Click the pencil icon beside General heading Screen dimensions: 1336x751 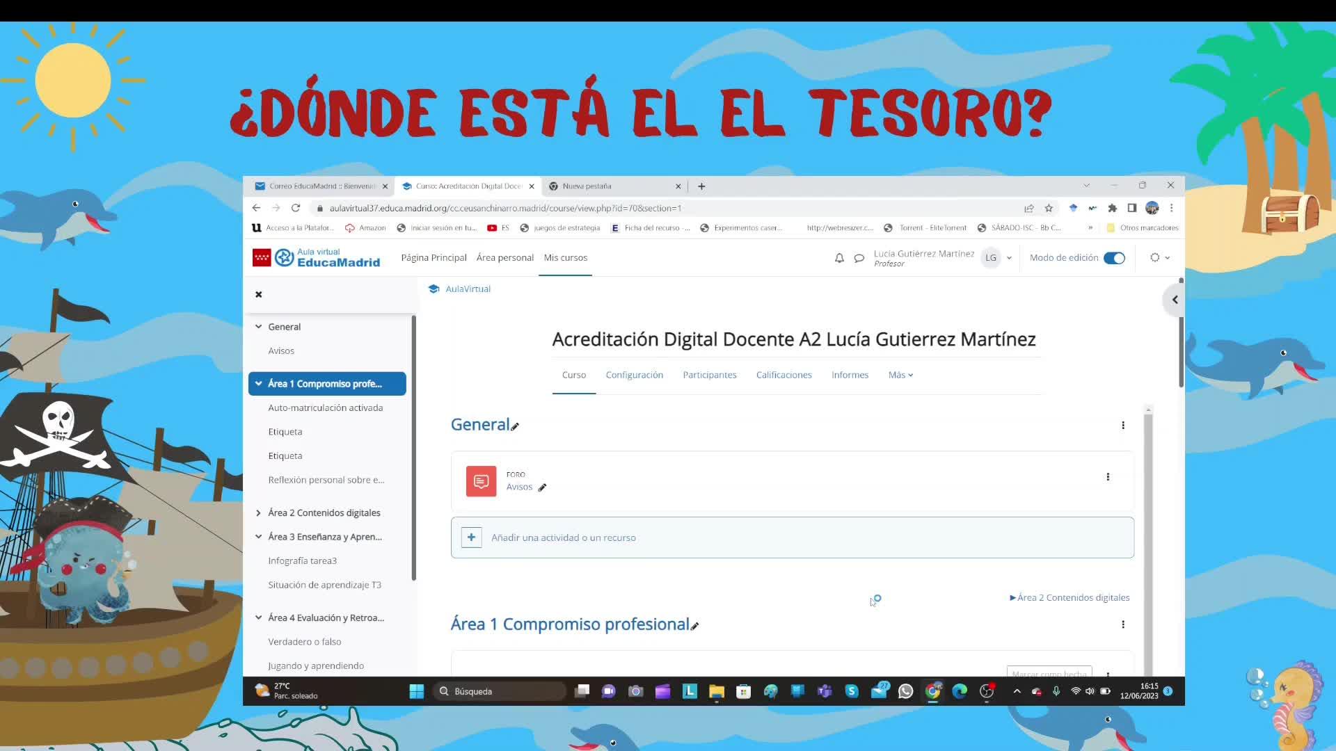[x=515, y=426]
